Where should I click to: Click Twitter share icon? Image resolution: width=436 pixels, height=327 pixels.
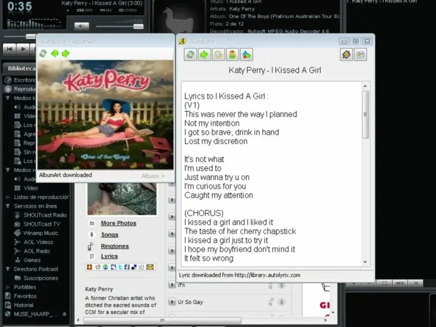click(x=120, y=267)
